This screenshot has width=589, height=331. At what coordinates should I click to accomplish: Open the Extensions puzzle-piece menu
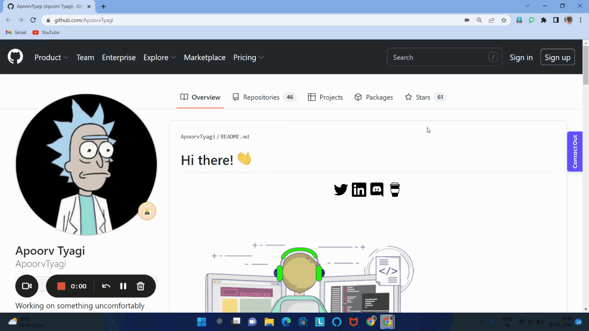[544, 20]
